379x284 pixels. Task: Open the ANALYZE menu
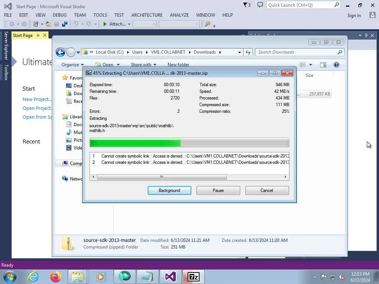179,15
